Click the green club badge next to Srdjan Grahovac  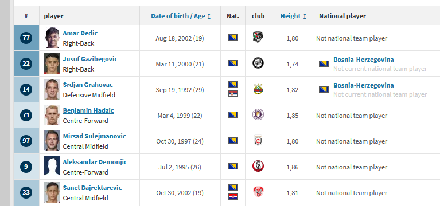click(258, 89)
